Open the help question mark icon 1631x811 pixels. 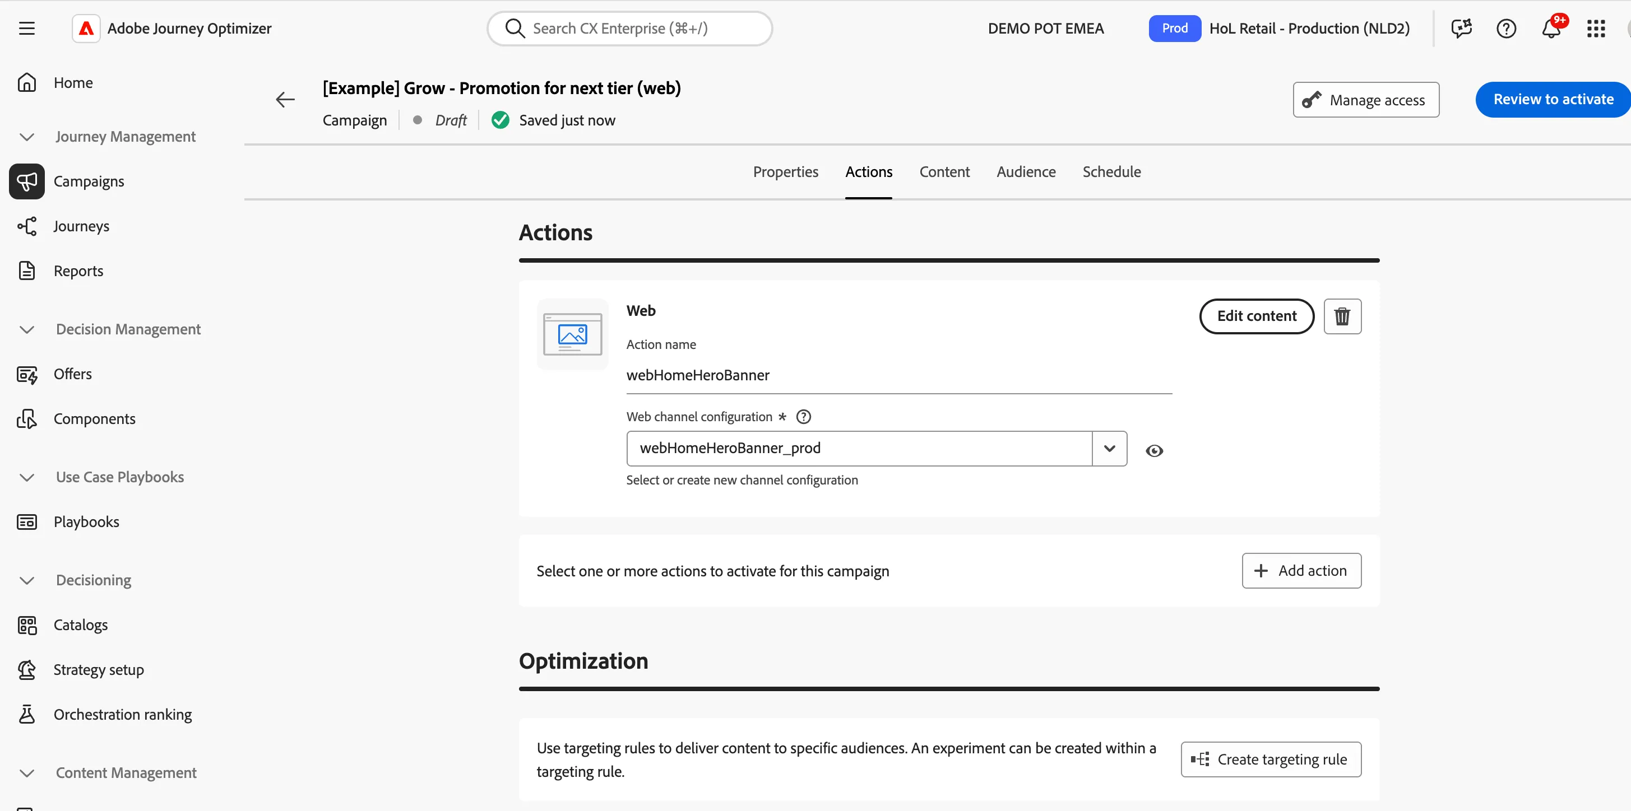(1506, 29)
